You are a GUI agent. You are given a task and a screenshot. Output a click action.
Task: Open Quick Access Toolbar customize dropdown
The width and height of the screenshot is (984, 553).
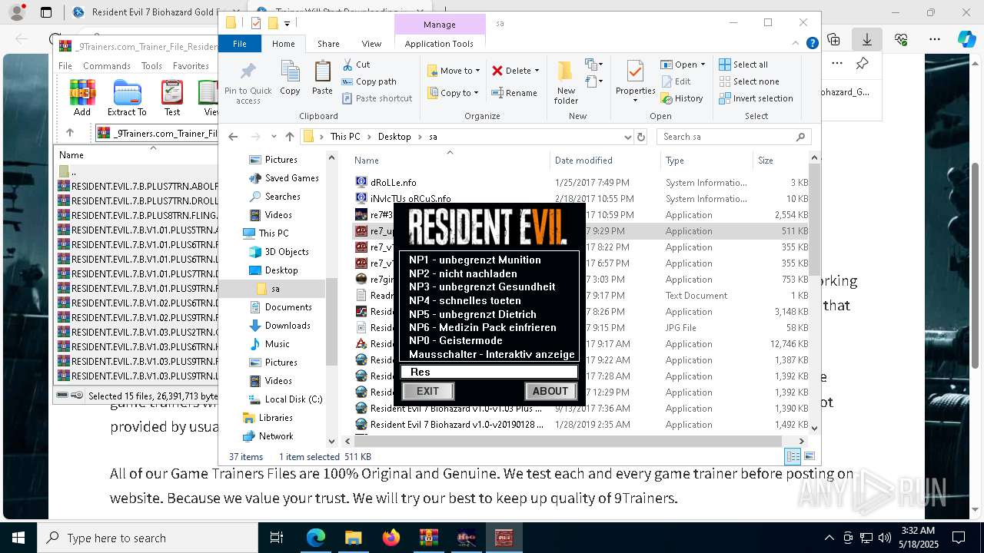pos(287,23)
